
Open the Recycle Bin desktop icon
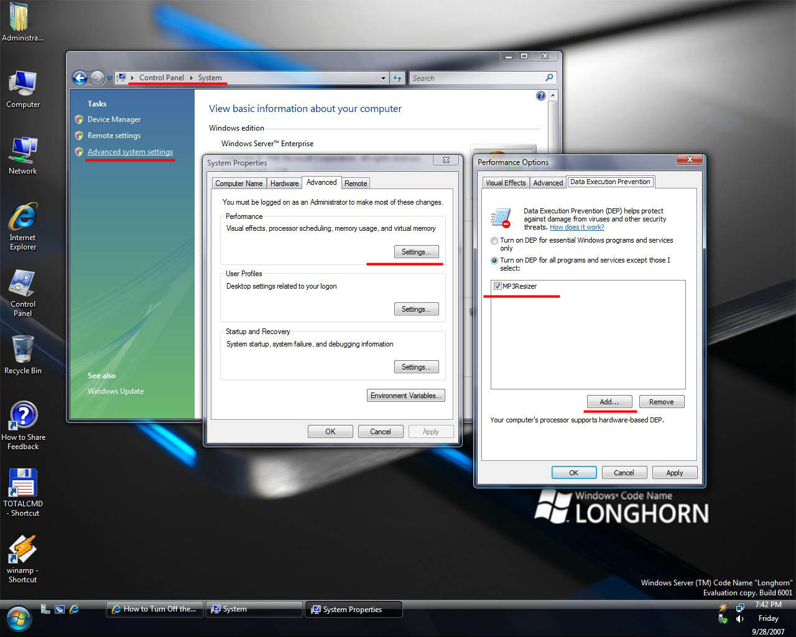point(23,350)
